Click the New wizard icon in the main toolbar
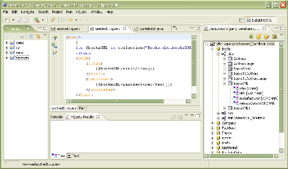288x169 pixels. pyautogui.click(x=8, y=20)
